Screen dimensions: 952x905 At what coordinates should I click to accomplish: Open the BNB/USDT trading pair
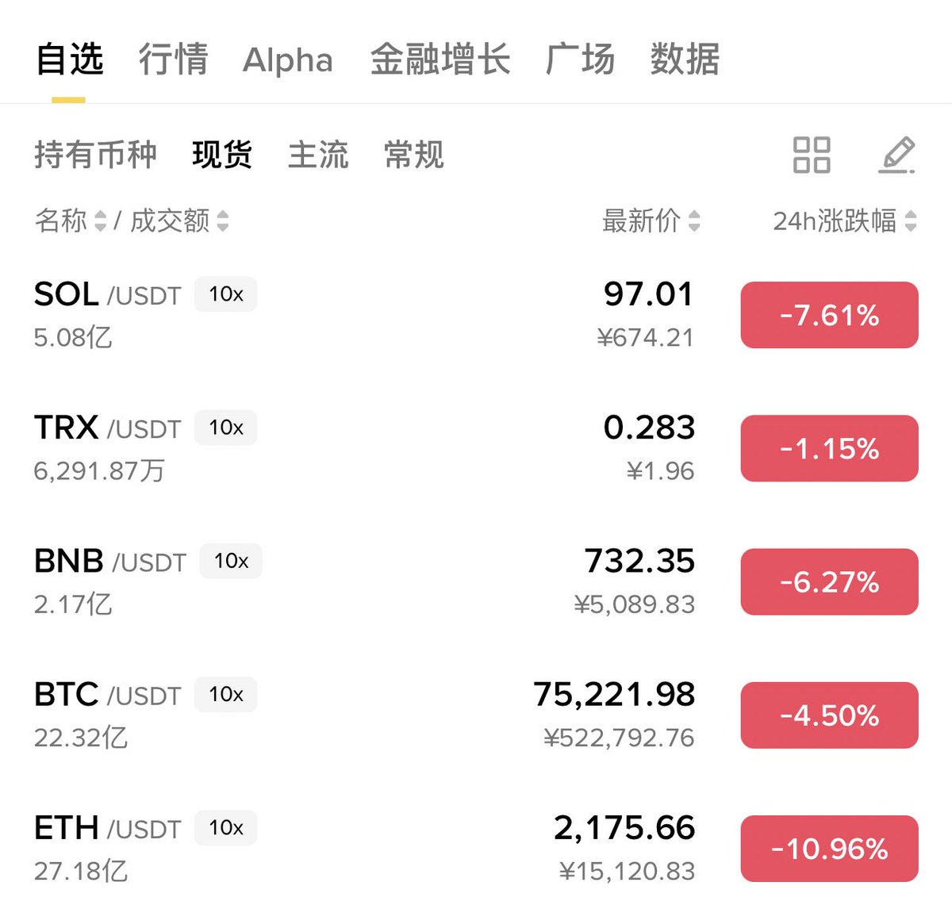click(x=109, y=562)
